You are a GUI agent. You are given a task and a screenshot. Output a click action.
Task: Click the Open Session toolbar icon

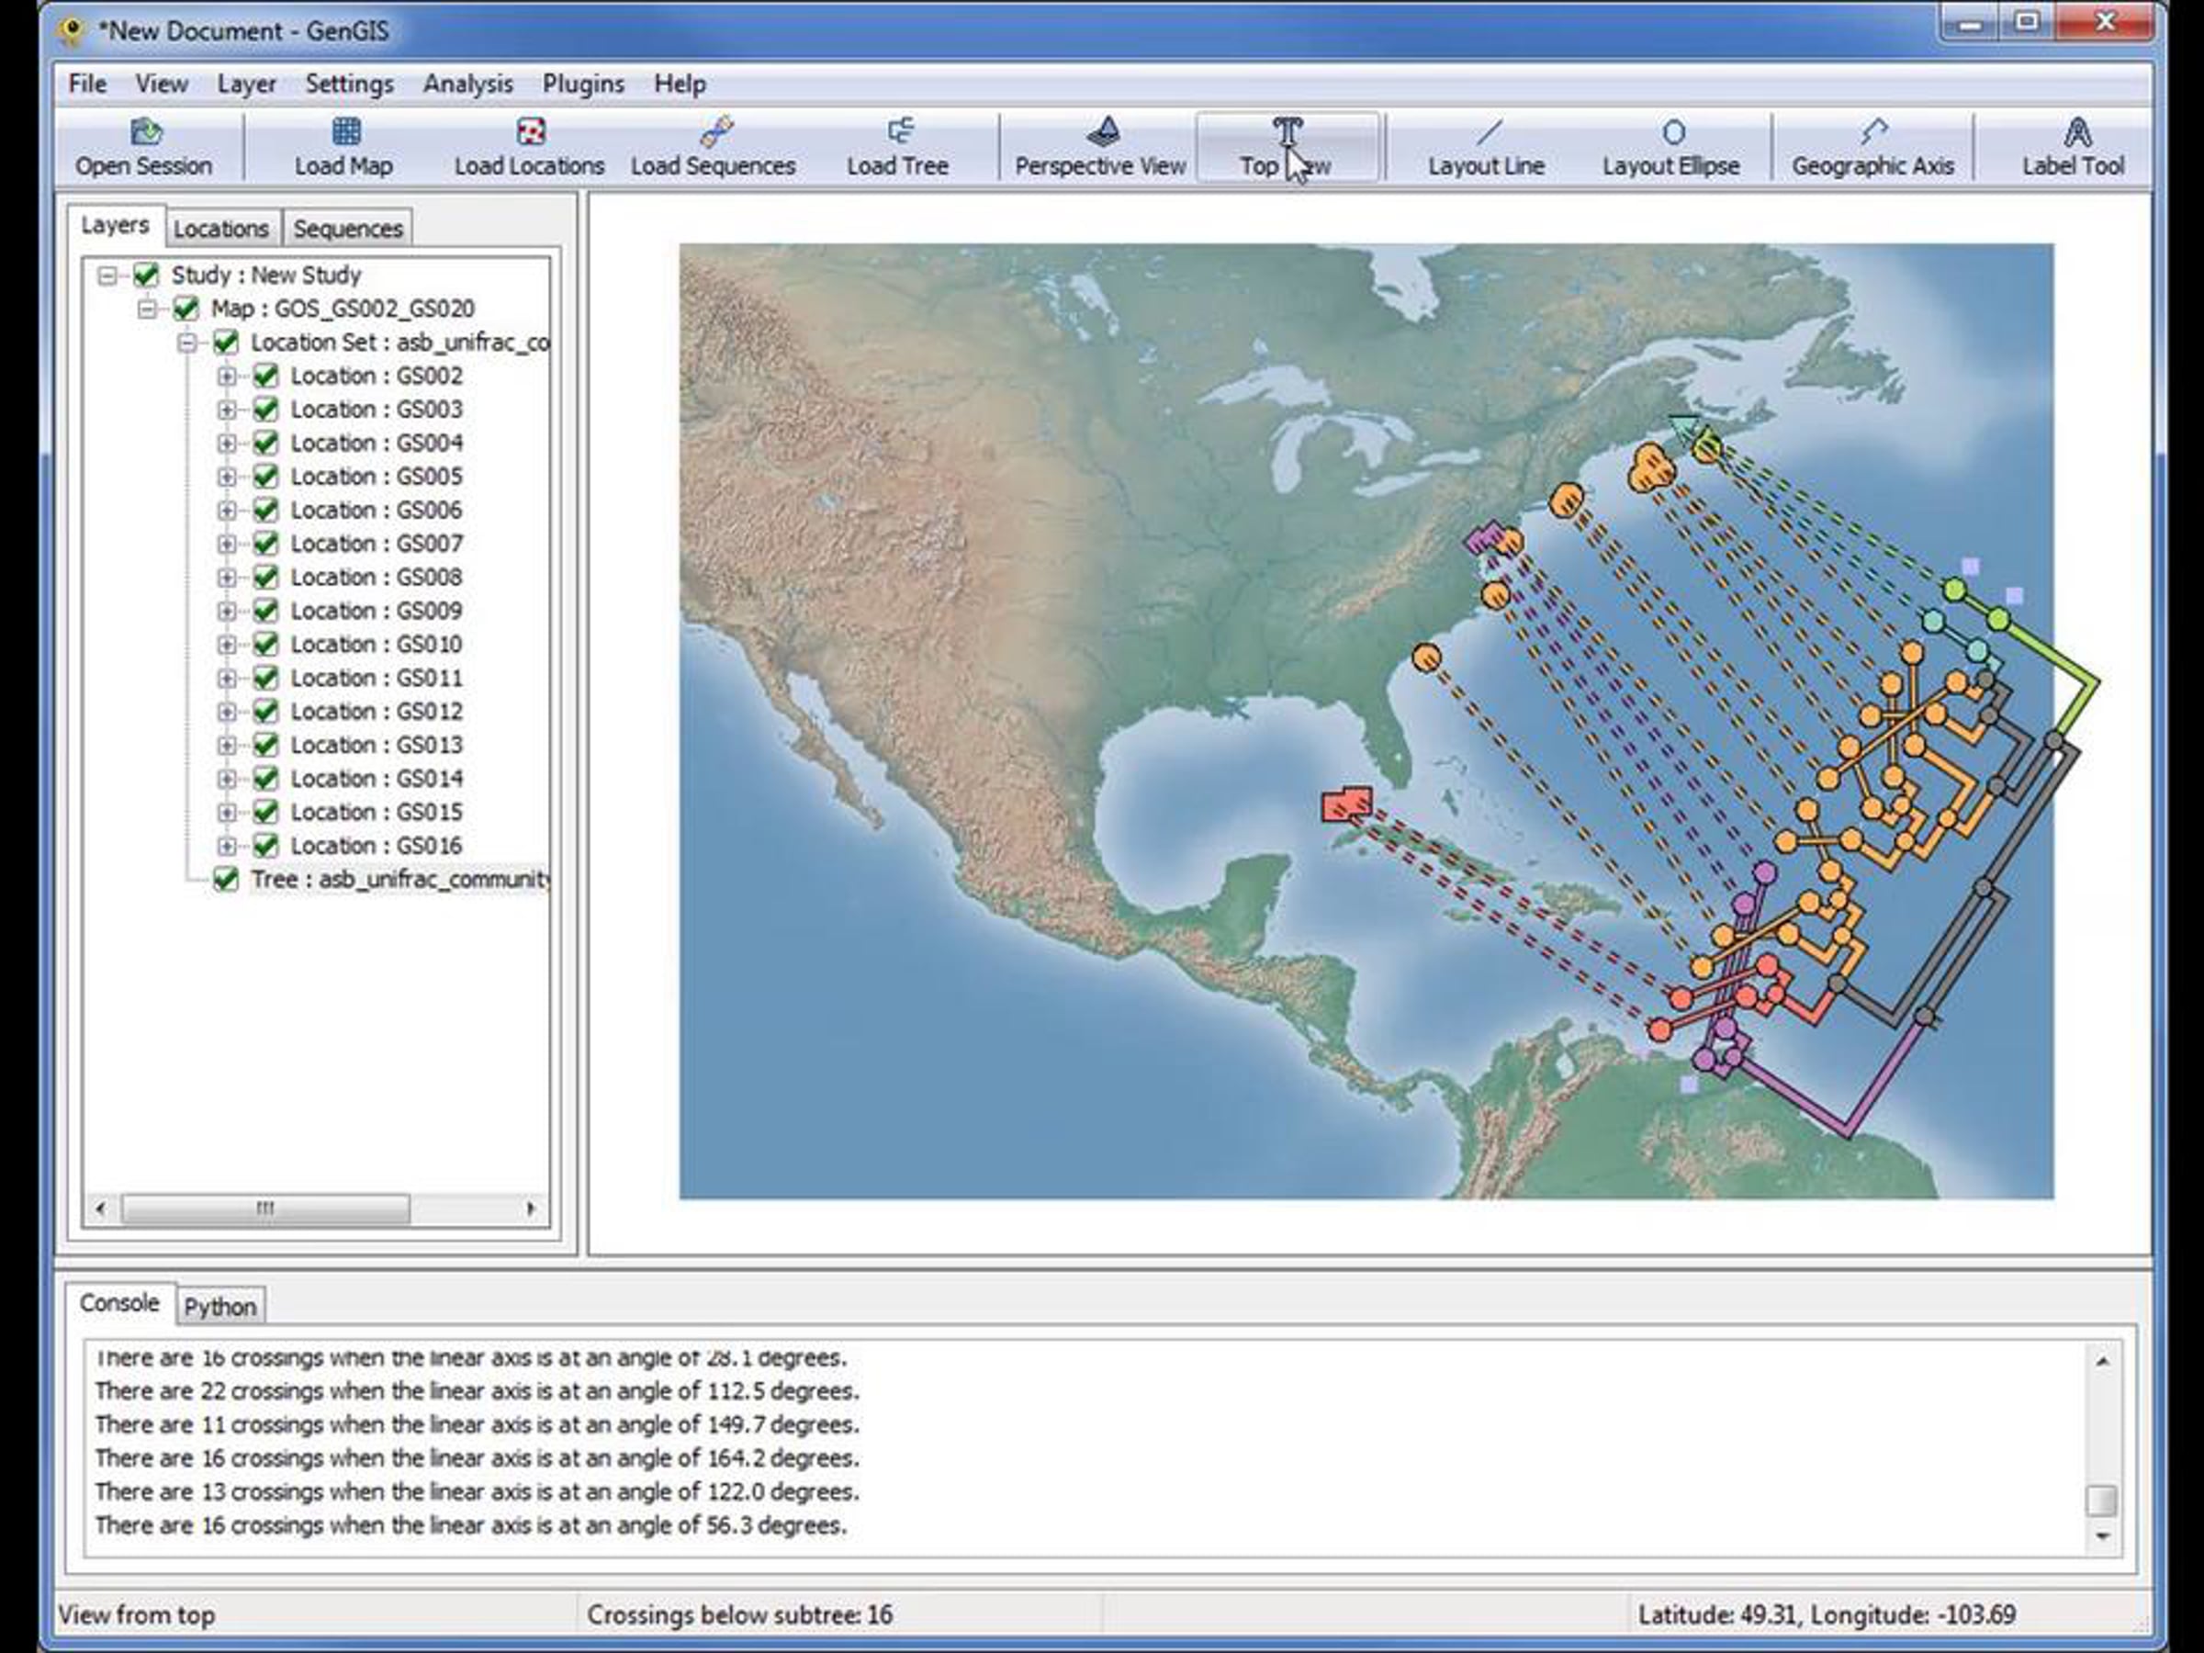[145, 132]
